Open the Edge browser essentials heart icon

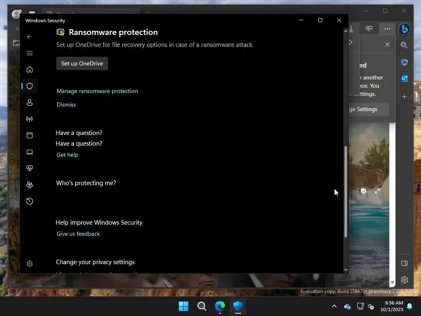click(x=369, y=29)
